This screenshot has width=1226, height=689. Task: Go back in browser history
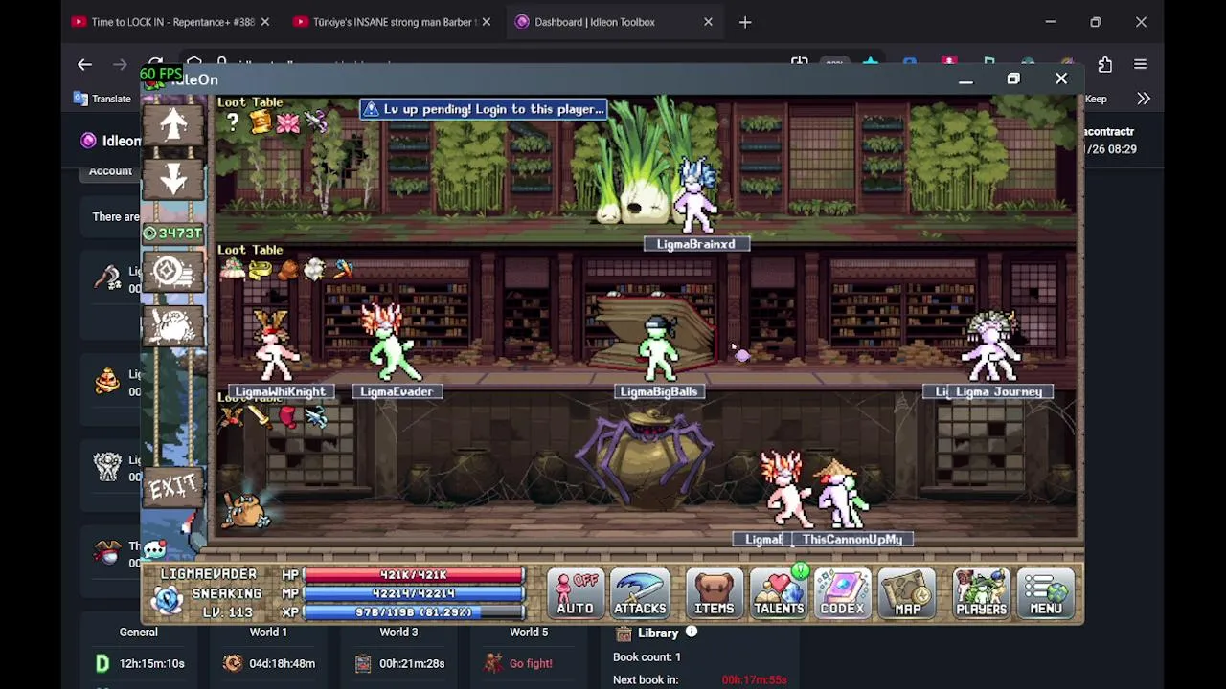[x=84, y=64]
